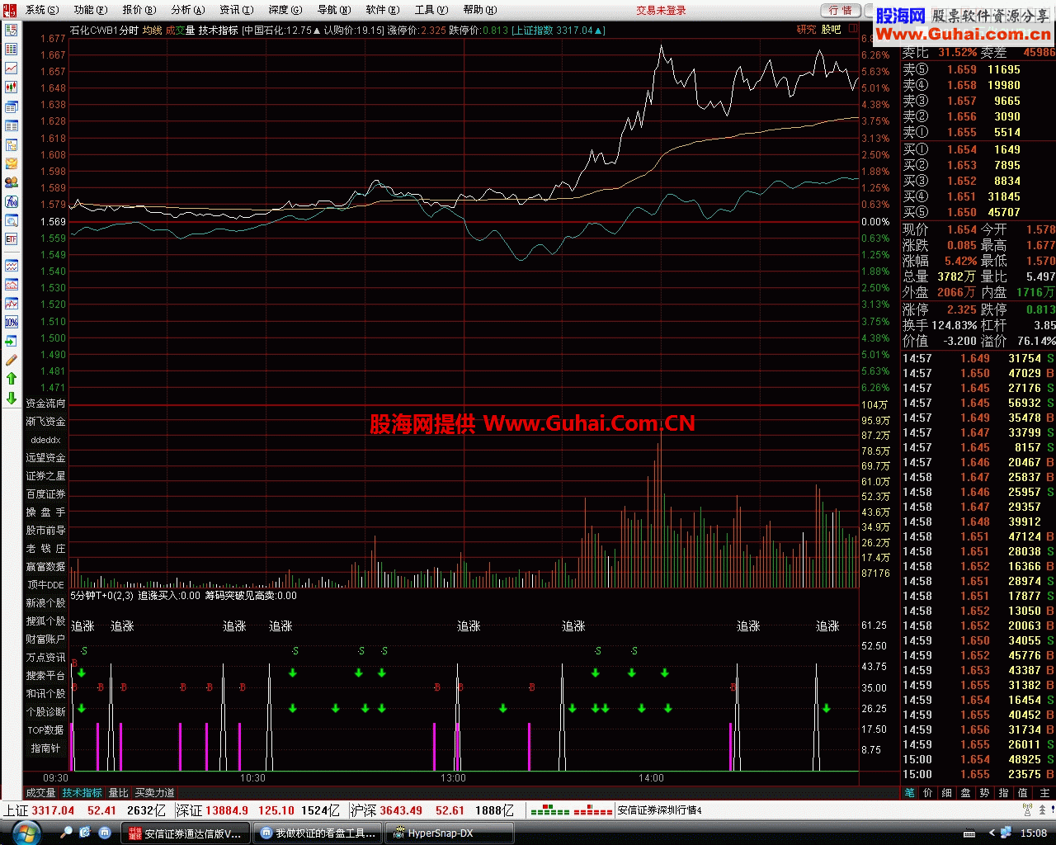Screen dimensions: 1056x845
Task: Open the 系统(S) menu
Action: pyautogui.click(x=42, y=10)
